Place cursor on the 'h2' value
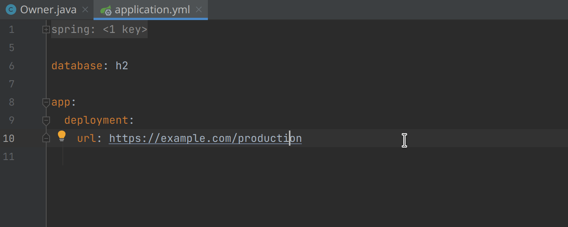 [122, 66]
